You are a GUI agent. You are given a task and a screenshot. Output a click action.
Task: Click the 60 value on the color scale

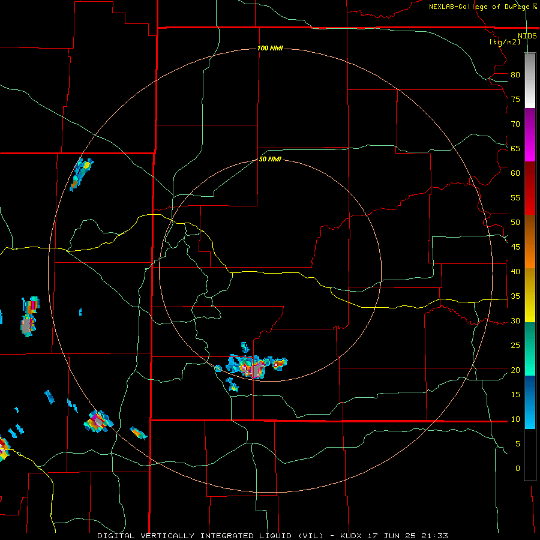[x=515, y=173]
